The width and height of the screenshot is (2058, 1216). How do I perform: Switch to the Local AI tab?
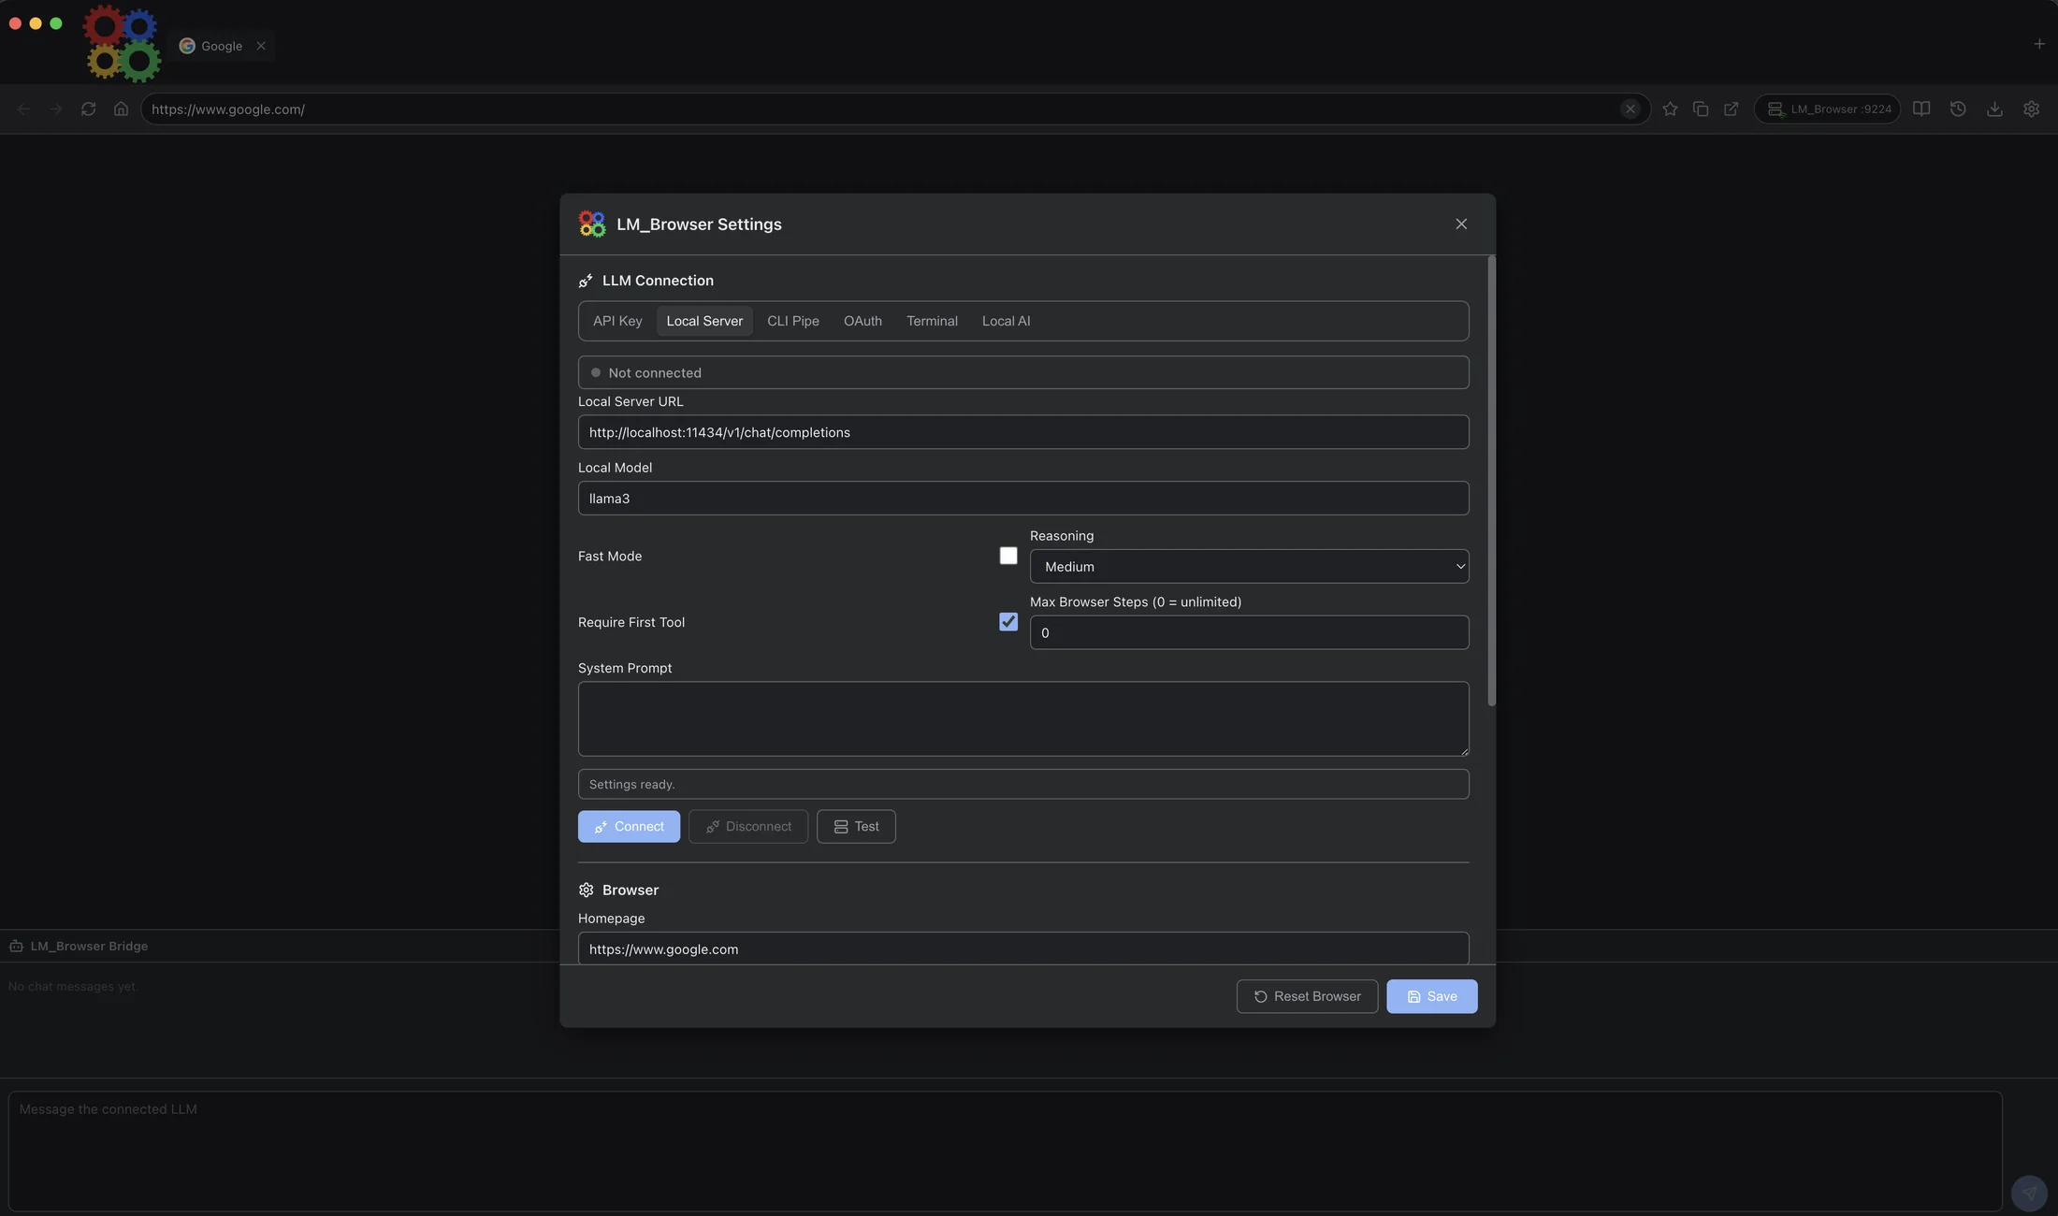pos(1006,321)
